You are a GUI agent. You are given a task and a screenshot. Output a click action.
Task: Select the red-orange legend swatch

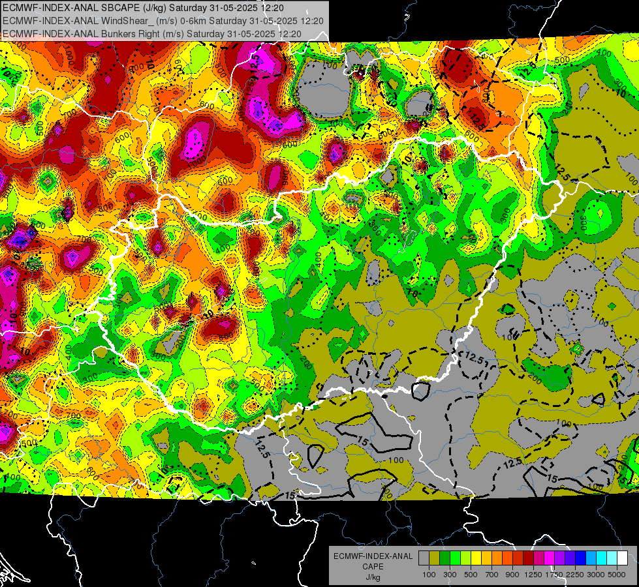pyautogui.click(x=507, y=558)
